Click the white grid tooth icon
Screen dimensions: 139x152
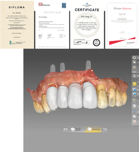tap(134, 106)
